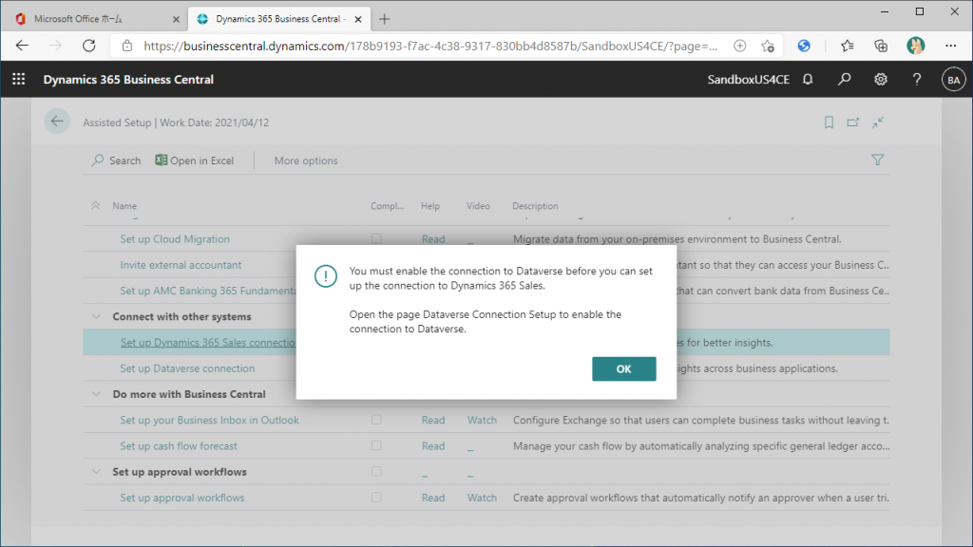Open the browser Collections button

(881, 46)
